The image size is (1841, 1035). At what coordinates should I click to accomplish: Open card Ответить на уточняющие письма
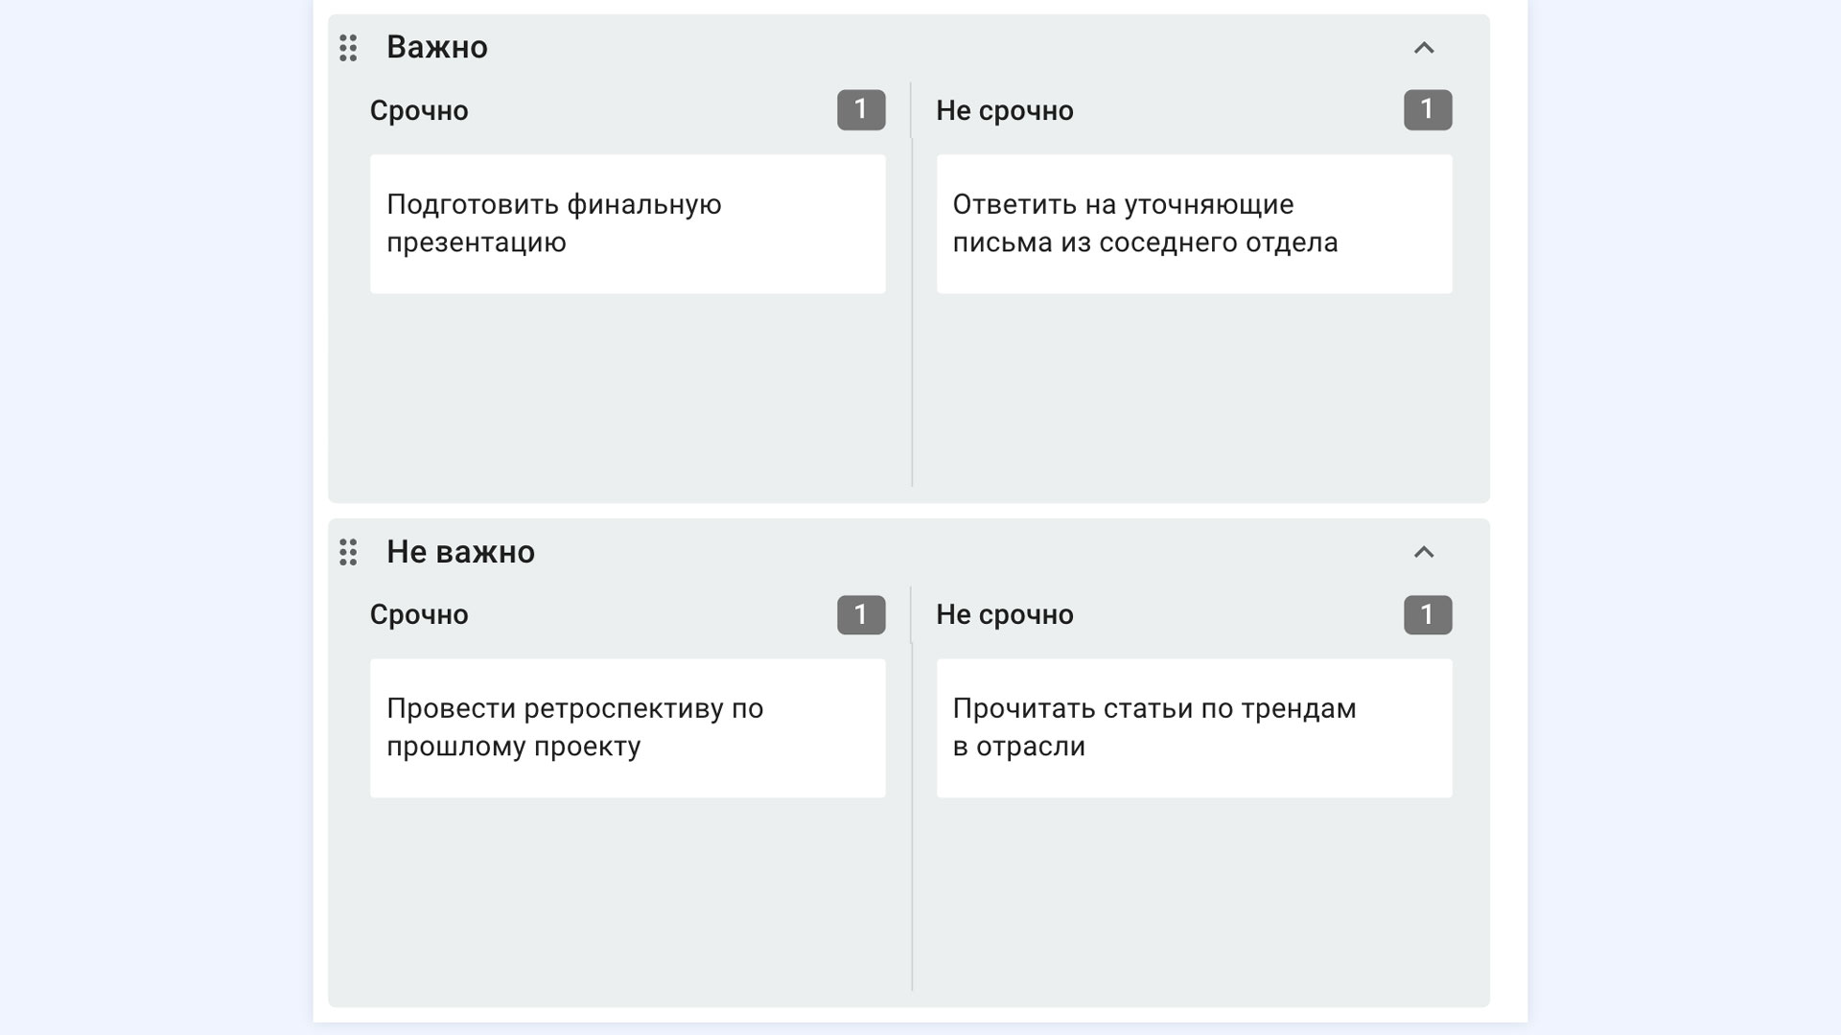[1194, 223]
